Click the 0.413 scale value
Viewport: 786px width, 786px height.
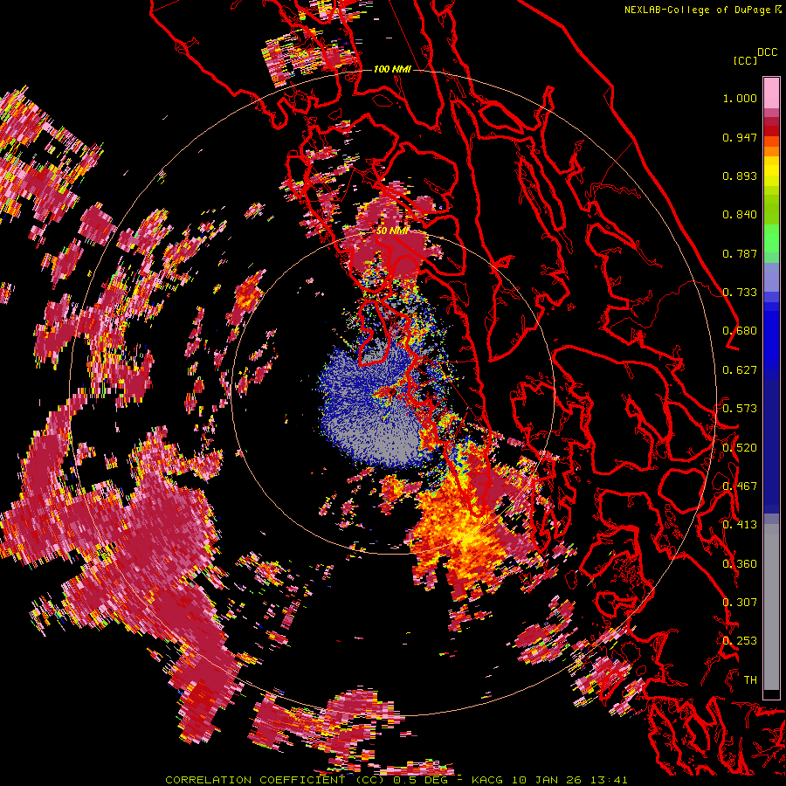coord(740,525)
